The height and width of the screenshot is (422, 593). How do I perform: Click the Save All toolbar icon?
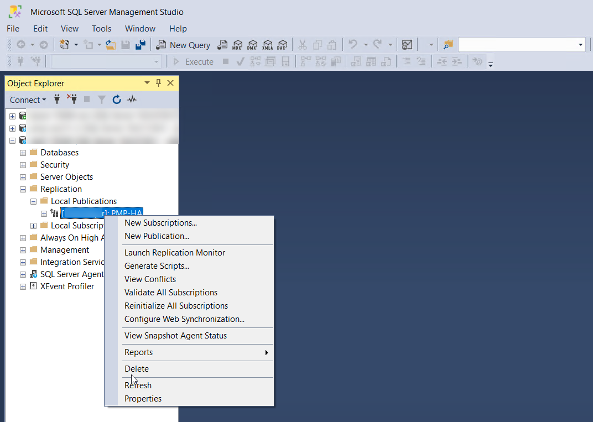[141, 45]
